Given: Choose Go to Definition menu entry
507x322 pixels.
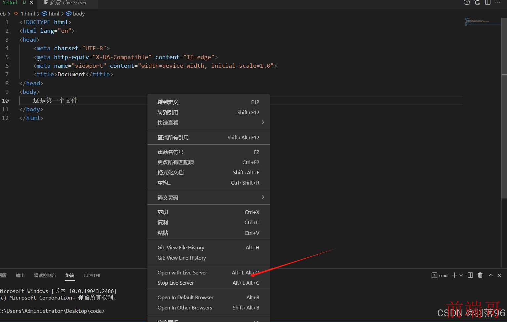Looking at the screenshot, I should pos(209,102).
